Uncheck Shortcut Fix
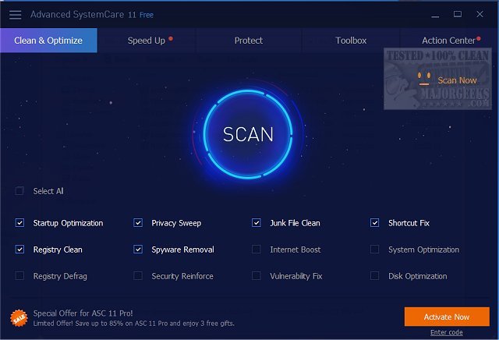 click(375, 223)
